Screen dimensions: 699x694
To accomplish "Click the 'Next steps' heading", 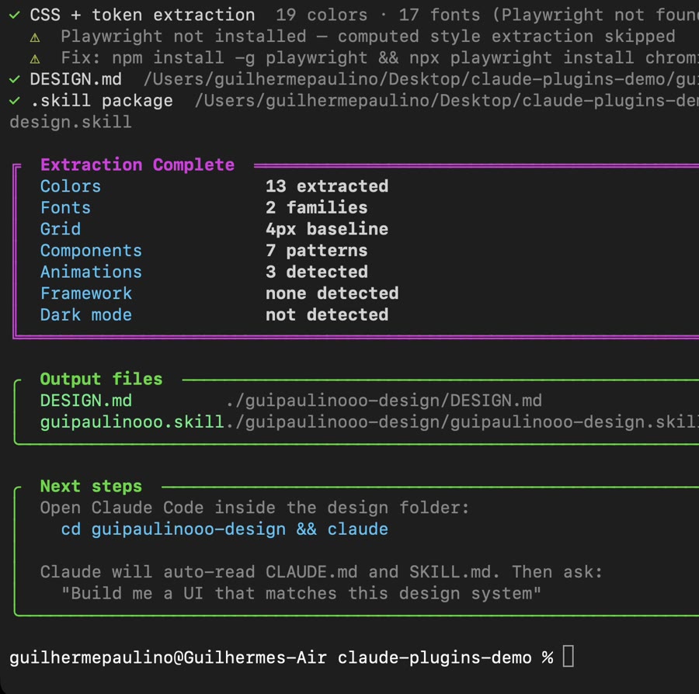I will click(x=91, y=486).
